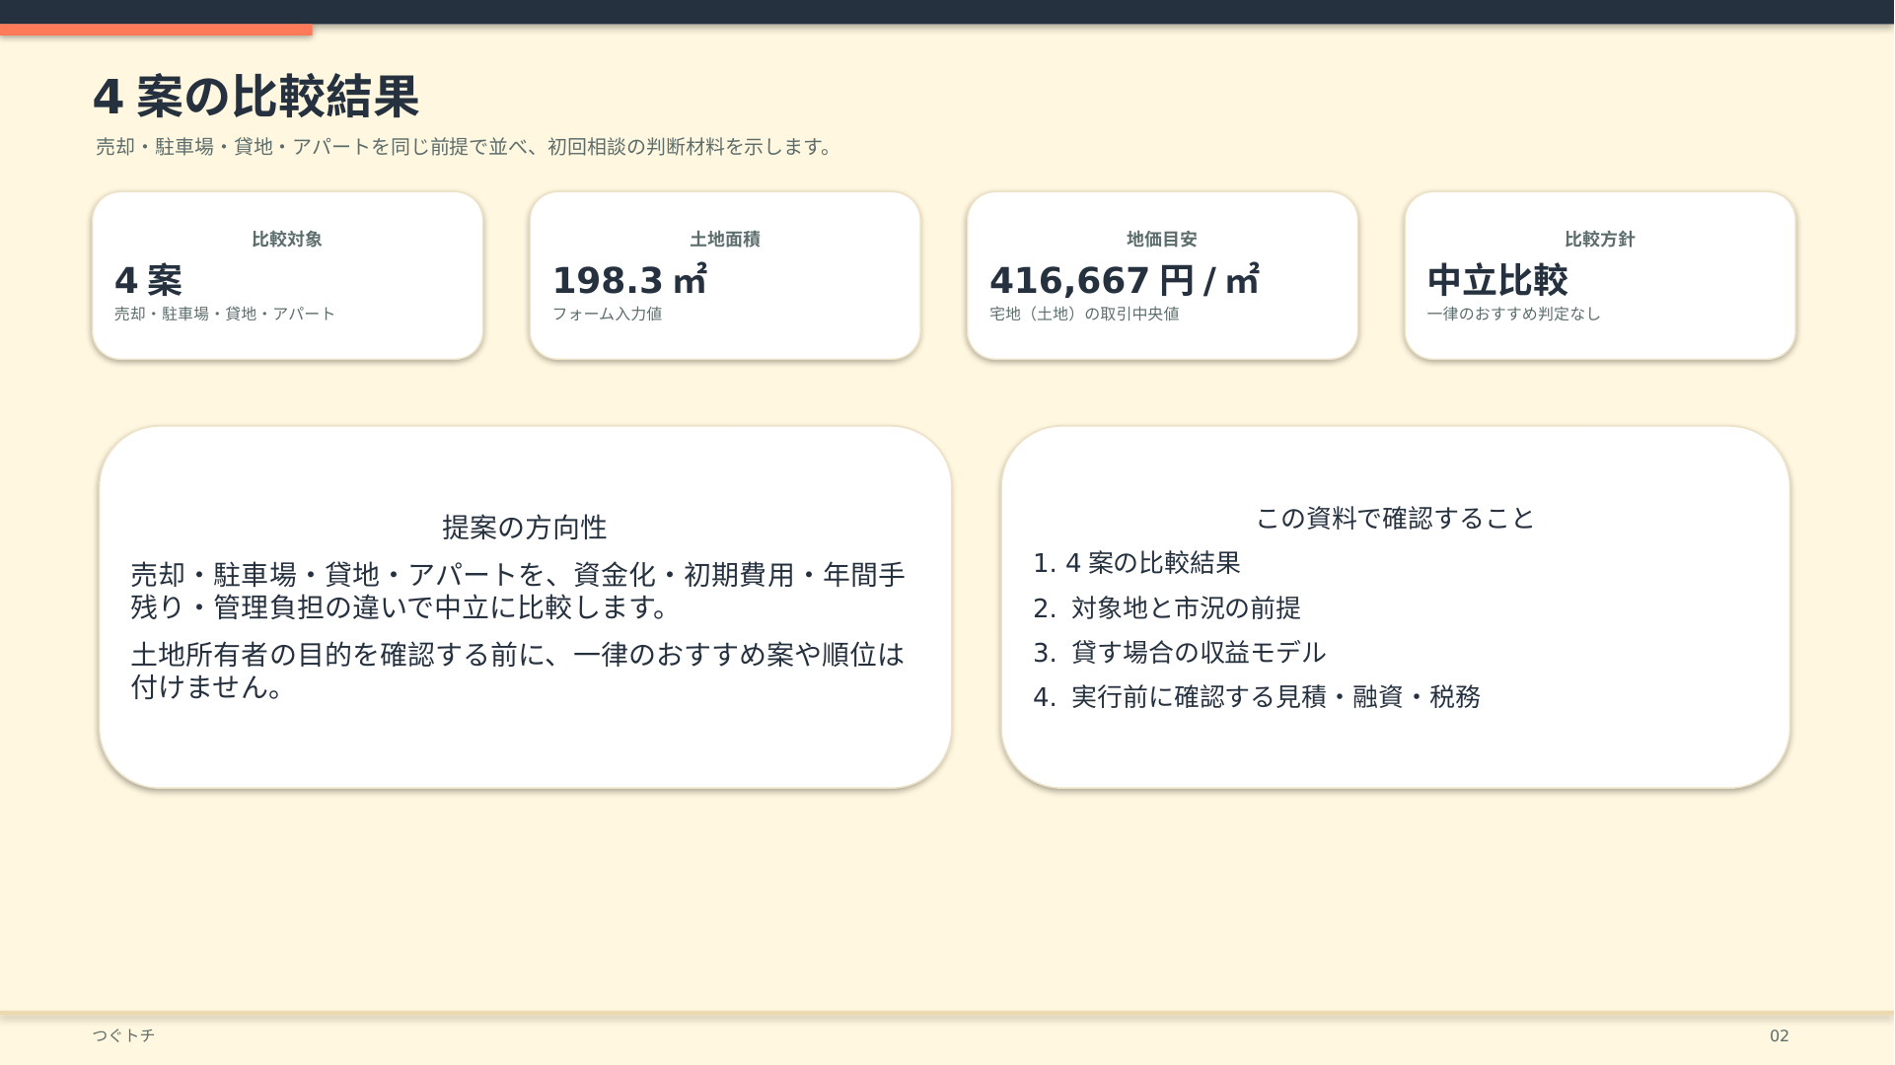Select the 土地面積 card label
This screenshot has width=1895, height=1065.
(x=724, y=240)
